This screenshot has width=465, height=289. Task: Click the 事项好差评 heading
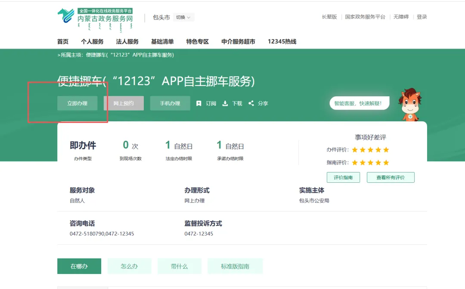370,137
